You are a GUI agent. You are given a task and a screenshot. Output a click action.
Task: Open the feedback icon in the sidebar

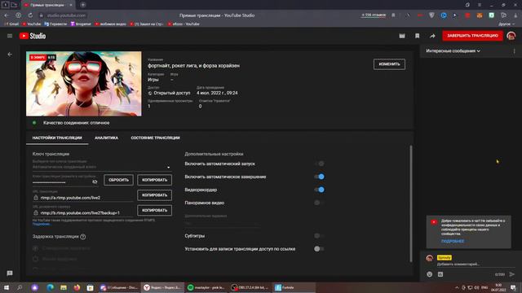tap(10, 273)
